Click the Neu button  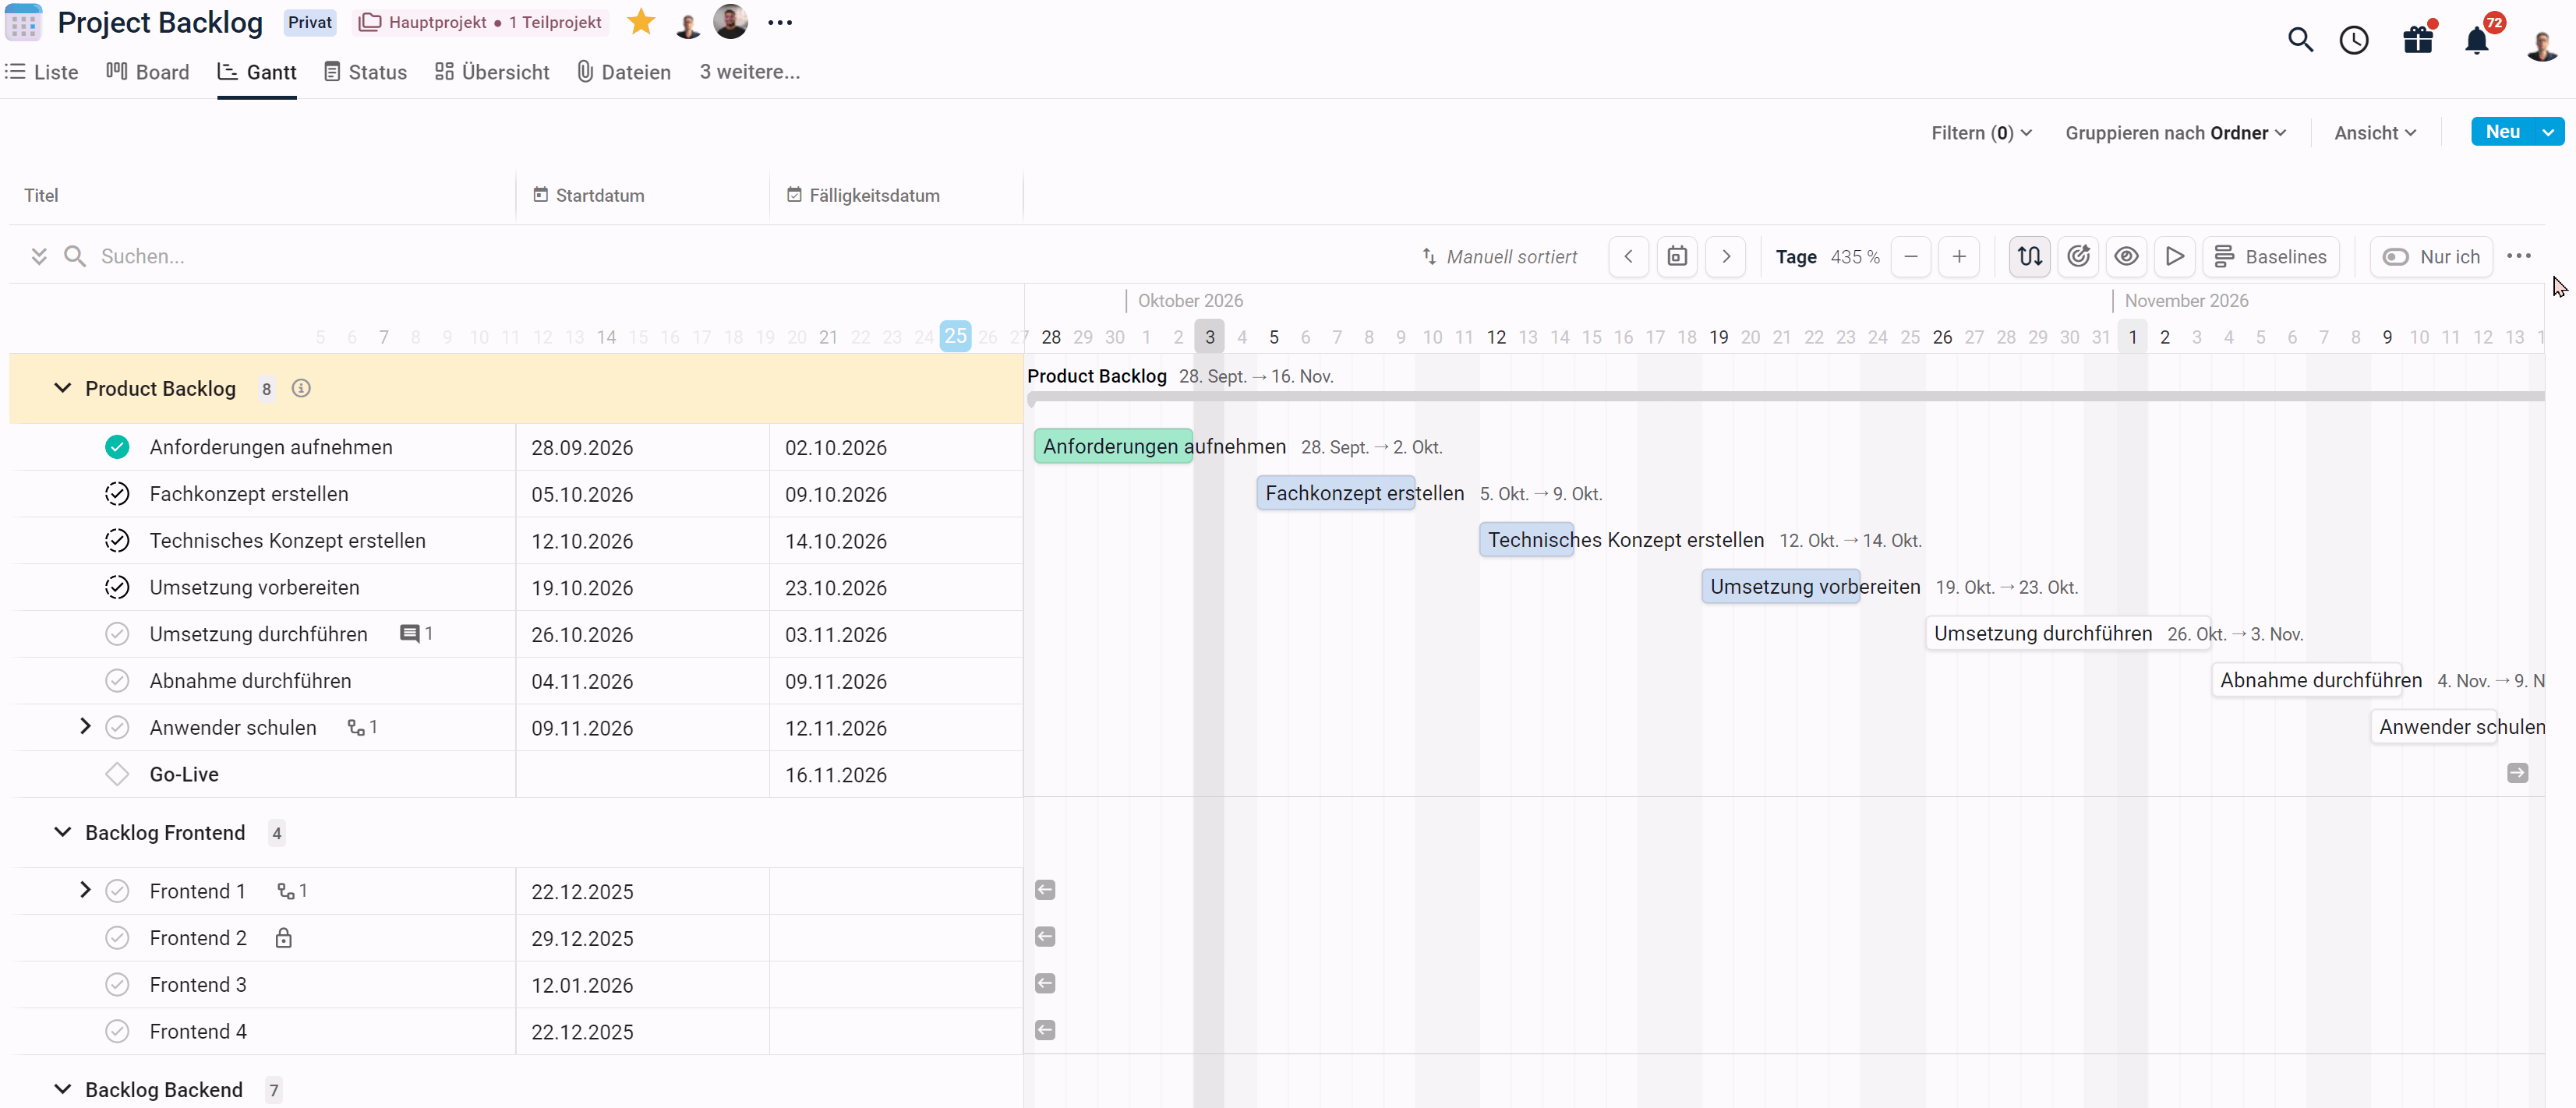[x=2502, y=132]
